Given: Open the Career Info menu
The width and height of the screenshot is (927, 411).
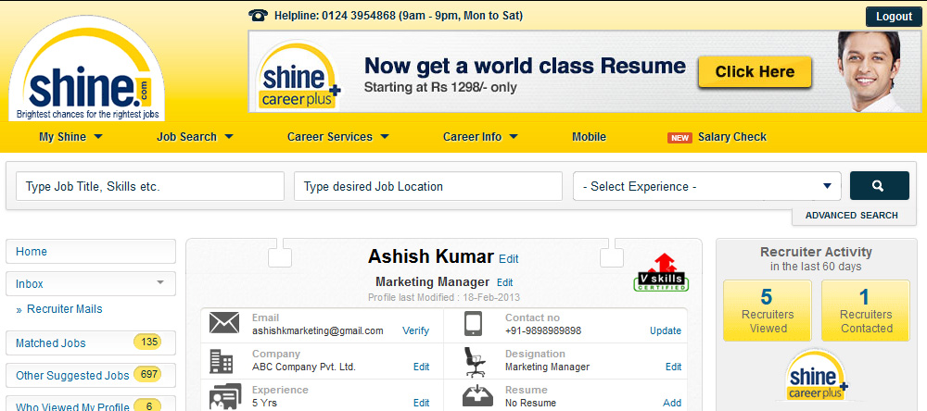Looking at the screenshot, I should point(480,137).
